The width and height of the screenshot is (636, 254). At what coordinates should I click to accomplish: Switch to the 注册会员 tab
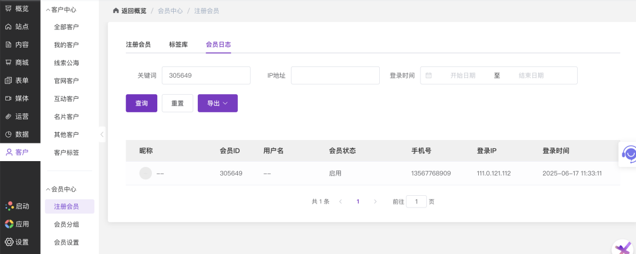[x=138, y=45]
